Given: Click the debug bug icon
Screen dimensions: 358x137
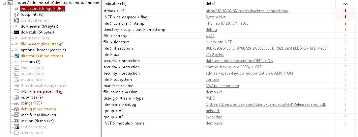Looking at the screenshot, I should pos(16,109).
